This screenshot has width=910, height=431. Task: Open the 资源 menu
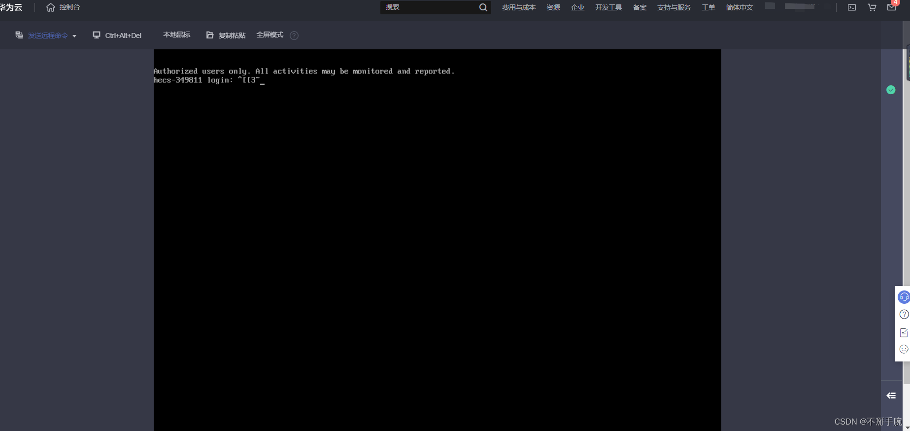[x=553, y=7]
